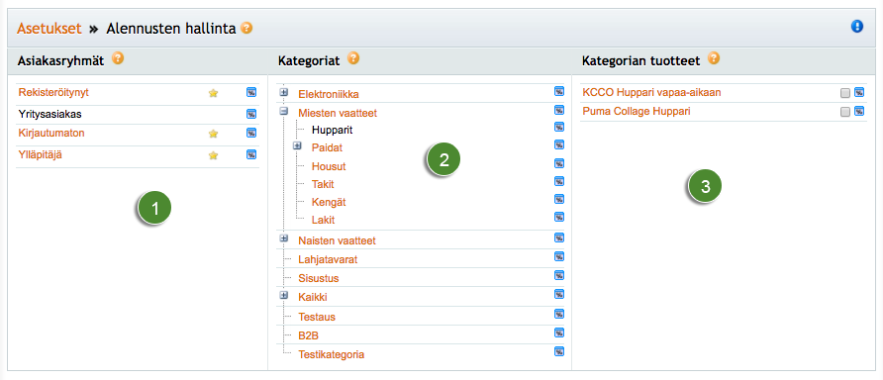The height and width of the screenshot is (380, 883).
Task: Select Testaus category
Action: tap(317, 317)
